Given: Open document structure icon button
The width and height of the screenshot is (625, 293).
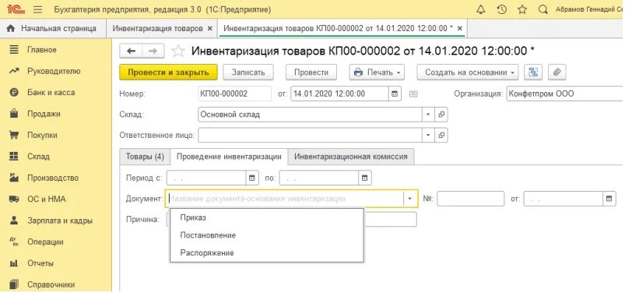Looking at the screenshot, I should 533,72.
